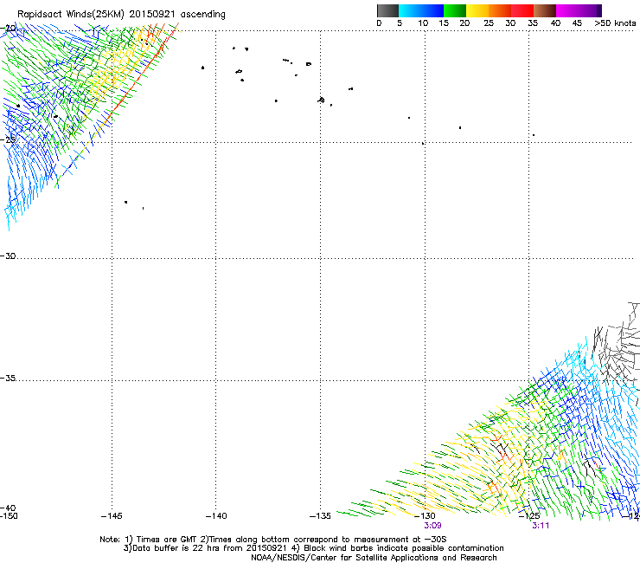Click the legend number 25

[489, 23]
